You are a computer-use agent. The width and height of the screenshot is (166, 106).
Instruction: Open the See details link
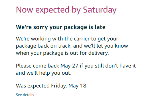pyautogui.click(x=25, y=95)
